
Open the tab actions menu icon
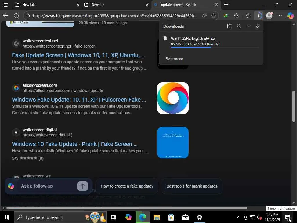pyautogui.click(x=6, y=5)
